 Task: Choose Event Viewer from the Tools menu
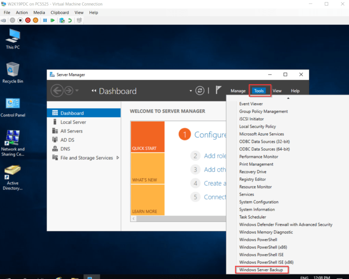click(x=251, y=104)
